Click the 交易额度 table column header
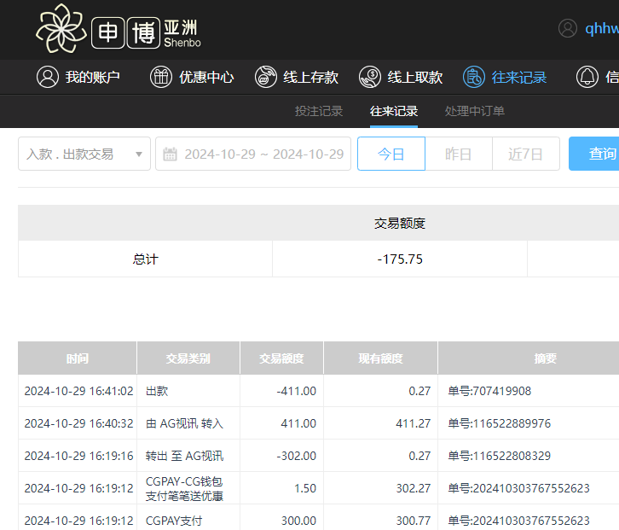Screen dimensions: 619x530 click(281, 358)
